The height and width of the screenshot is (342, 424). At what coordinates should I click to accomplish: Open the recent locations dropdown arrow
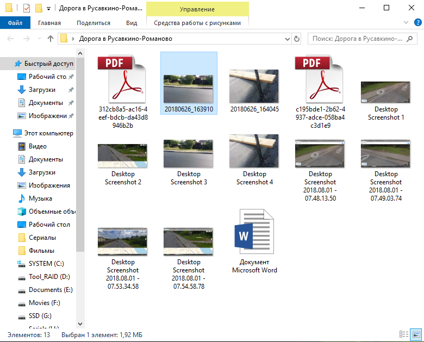[40, 39]
